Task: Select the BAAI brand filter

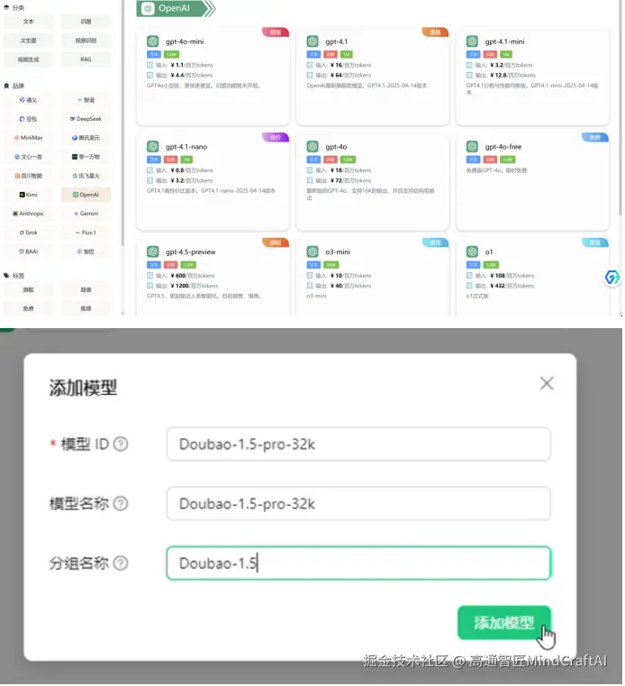Action: [x=29, y=252]
